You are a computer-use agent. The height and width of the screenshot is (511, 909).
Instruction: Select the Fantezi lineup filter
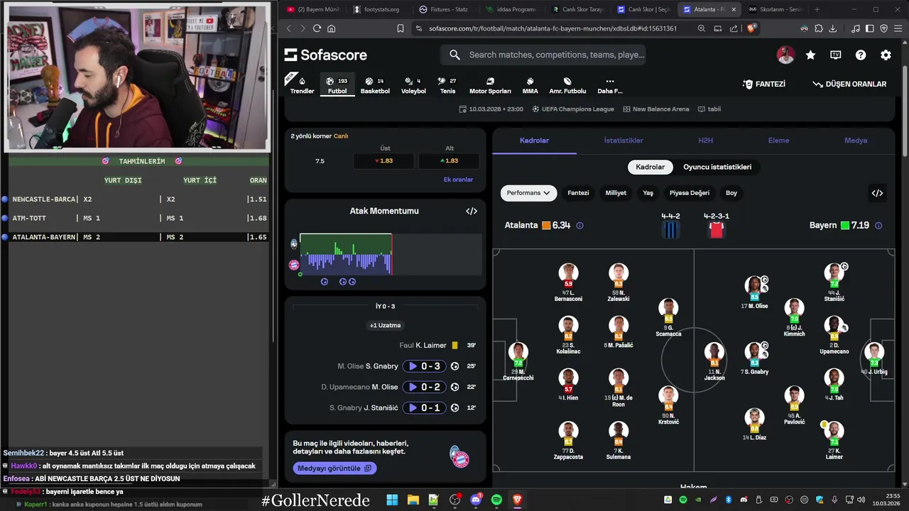pyautogui.click(x=578, y=193)
